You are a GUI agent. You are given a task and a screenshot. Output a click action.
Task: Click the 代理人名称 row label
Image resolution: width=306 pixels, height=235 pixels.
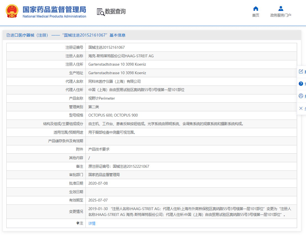tap(74, 81)
